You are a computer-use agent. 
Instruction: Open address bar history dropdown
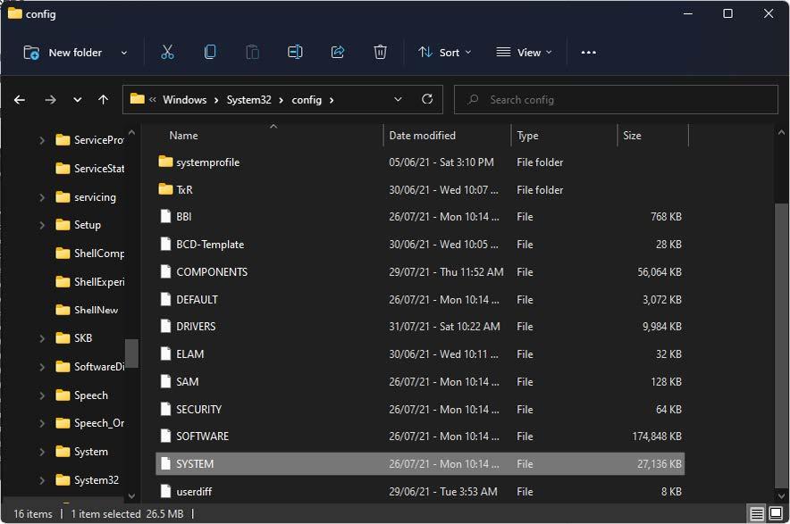(398, 100)
